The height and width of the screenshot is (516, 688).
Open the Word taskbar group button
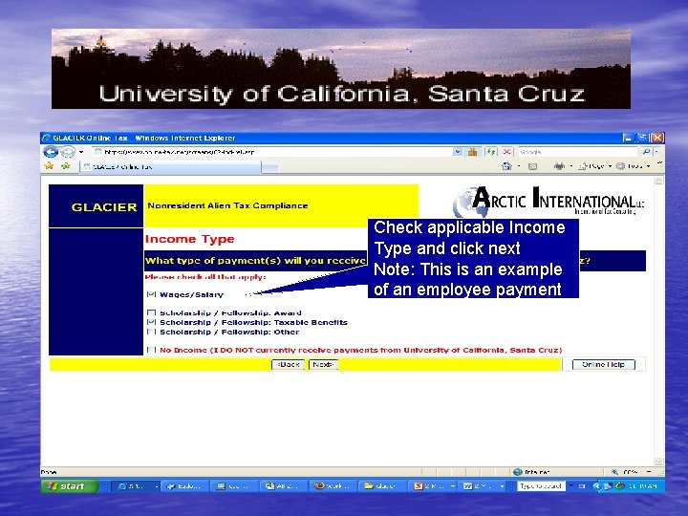[483, 486]
